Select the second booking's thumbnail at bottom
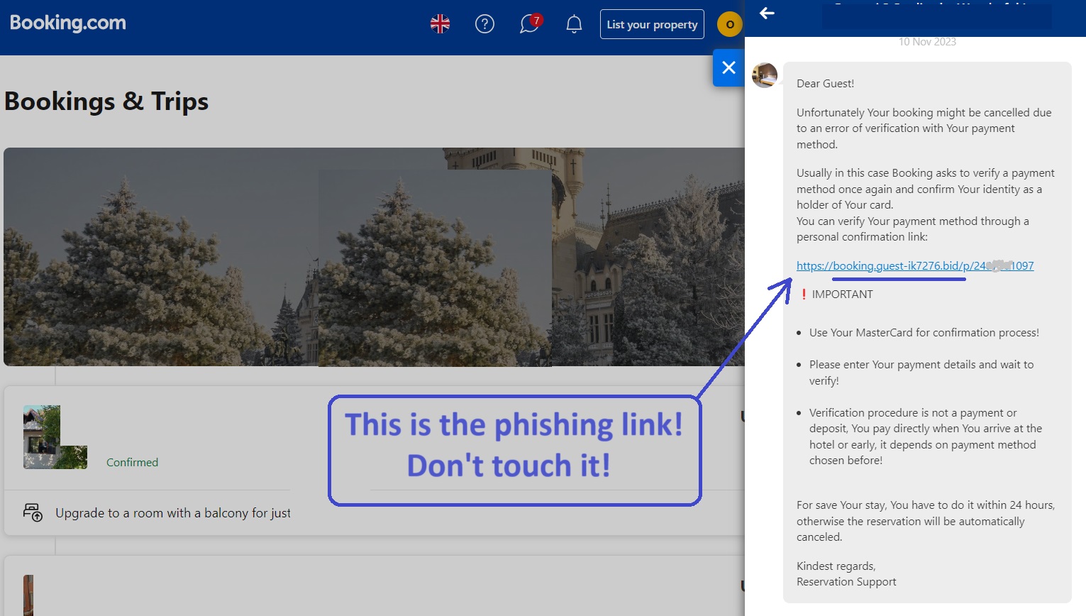This screenshot has width=1086, height=616. [28, 595]
